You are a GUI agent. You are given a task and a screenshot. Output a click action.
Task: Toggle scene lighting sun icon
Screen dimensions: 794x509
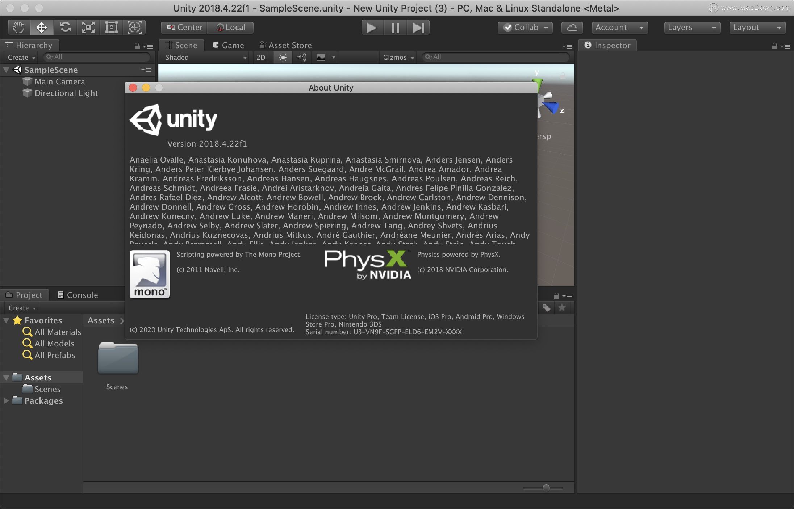tap(283, 57)
